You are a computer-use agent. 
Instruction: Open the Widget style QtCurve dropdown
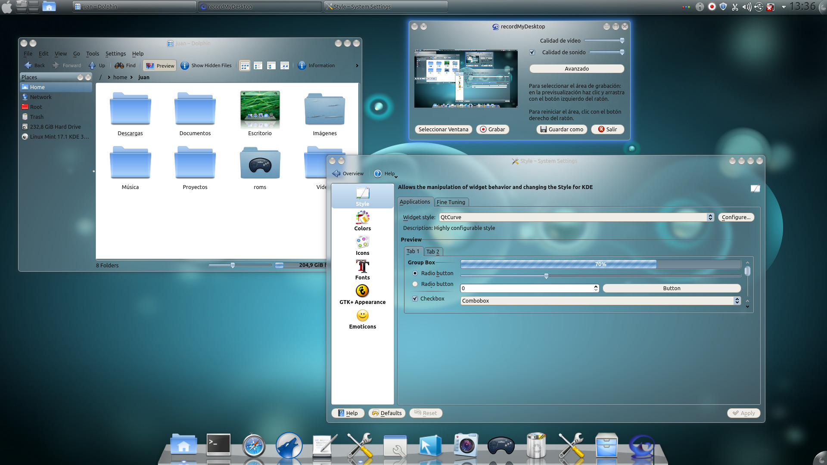(x=576, y=217)
